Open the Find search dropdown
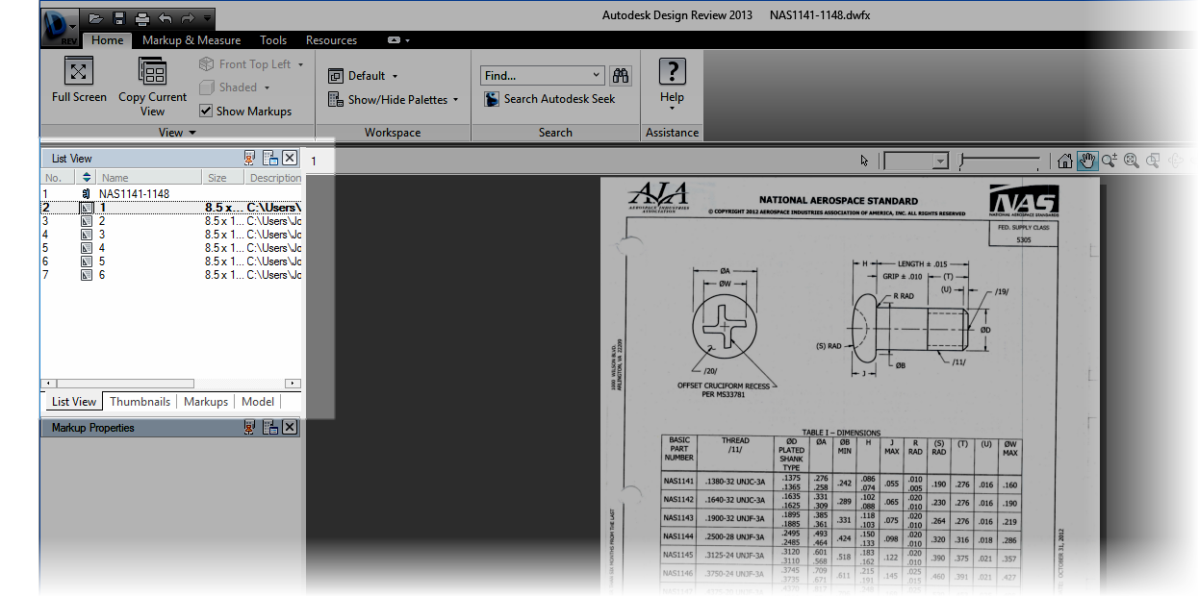Screen dimensions: 1199x597 pyautogui.click(x=597, y=74)
